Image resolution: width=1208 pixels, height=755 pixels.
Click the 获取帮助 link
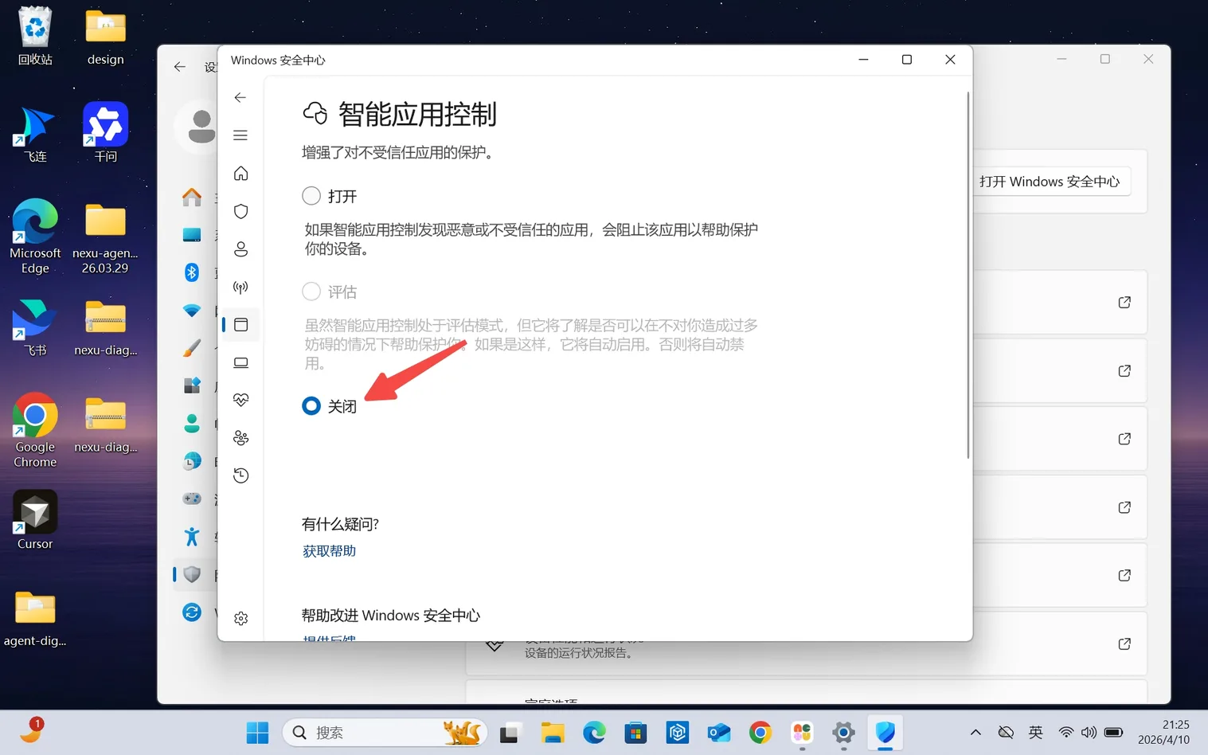[x=329, y=550]
